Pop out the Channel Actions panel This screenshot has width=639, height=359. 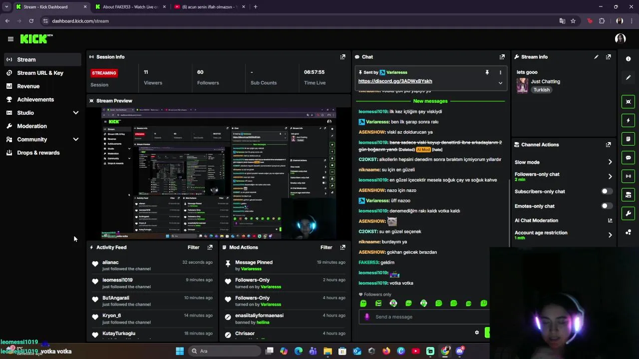point(608,145)
